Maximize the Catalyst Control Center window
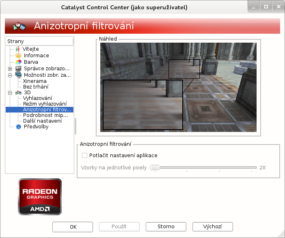Viewport: 285px width, 238px height. (266, 7)
